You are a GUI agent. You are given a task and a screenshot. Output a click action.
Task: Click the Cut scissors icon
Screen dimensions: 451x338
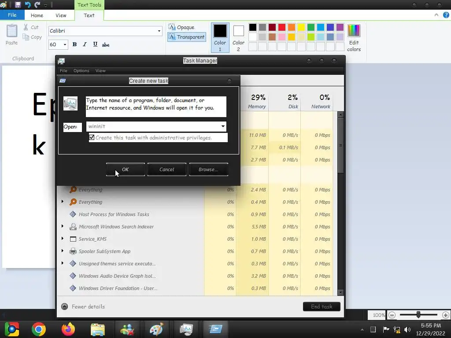pyautogui.click(x=26, y=27)
